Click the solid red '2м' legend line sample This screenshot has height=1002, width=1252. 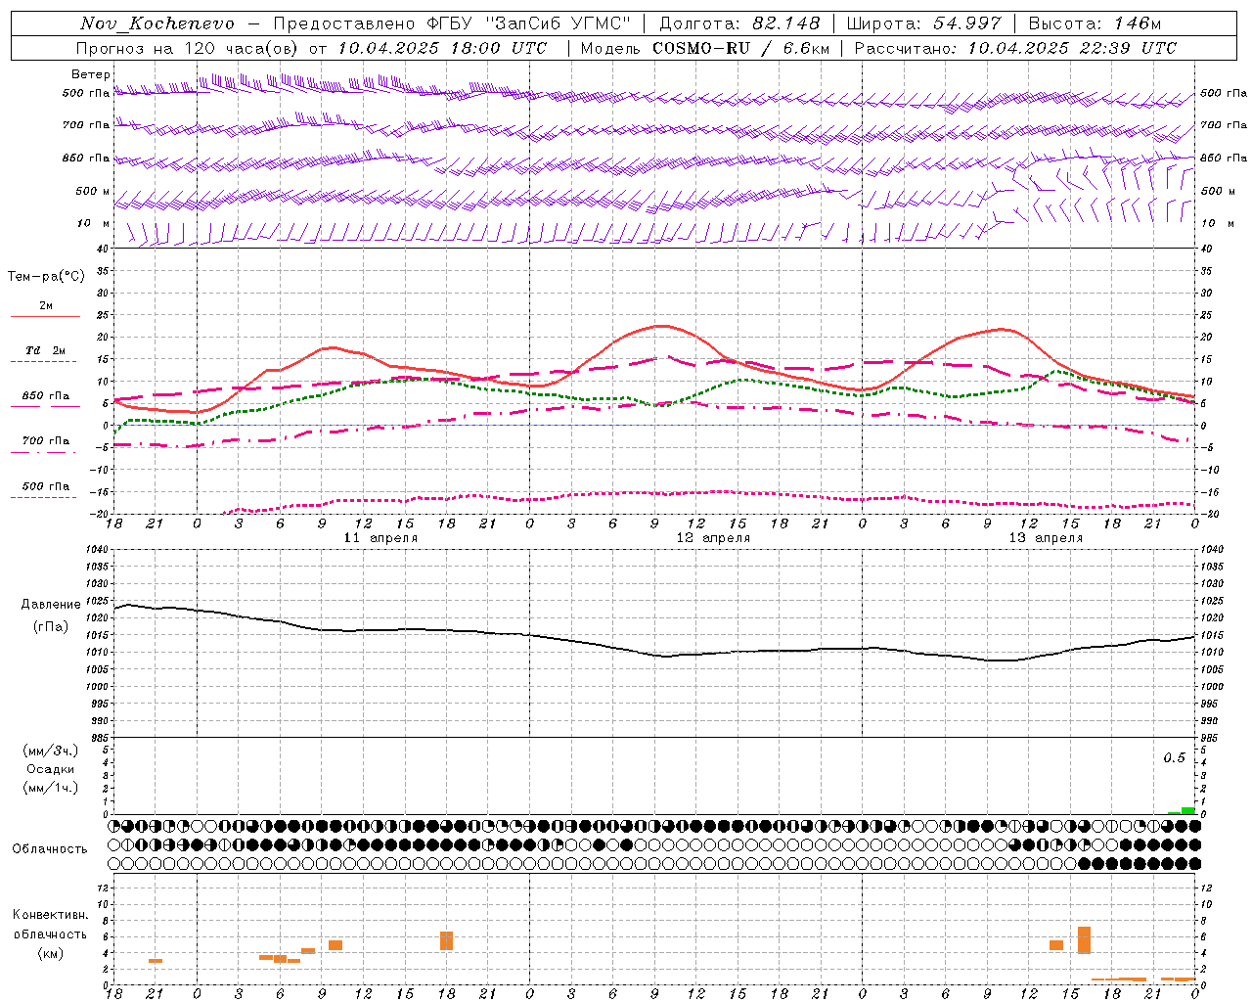tap(45, 317)
